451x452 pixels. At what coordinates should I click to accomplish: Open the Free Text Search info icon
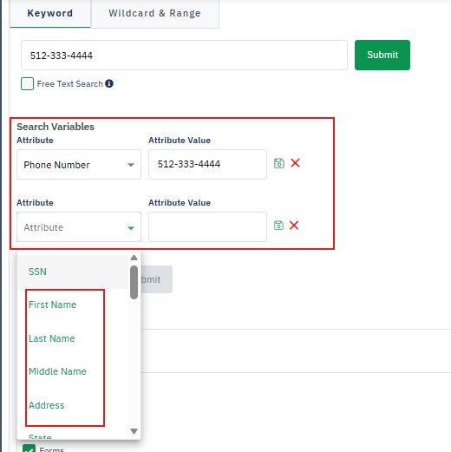(x=109, y=83)
